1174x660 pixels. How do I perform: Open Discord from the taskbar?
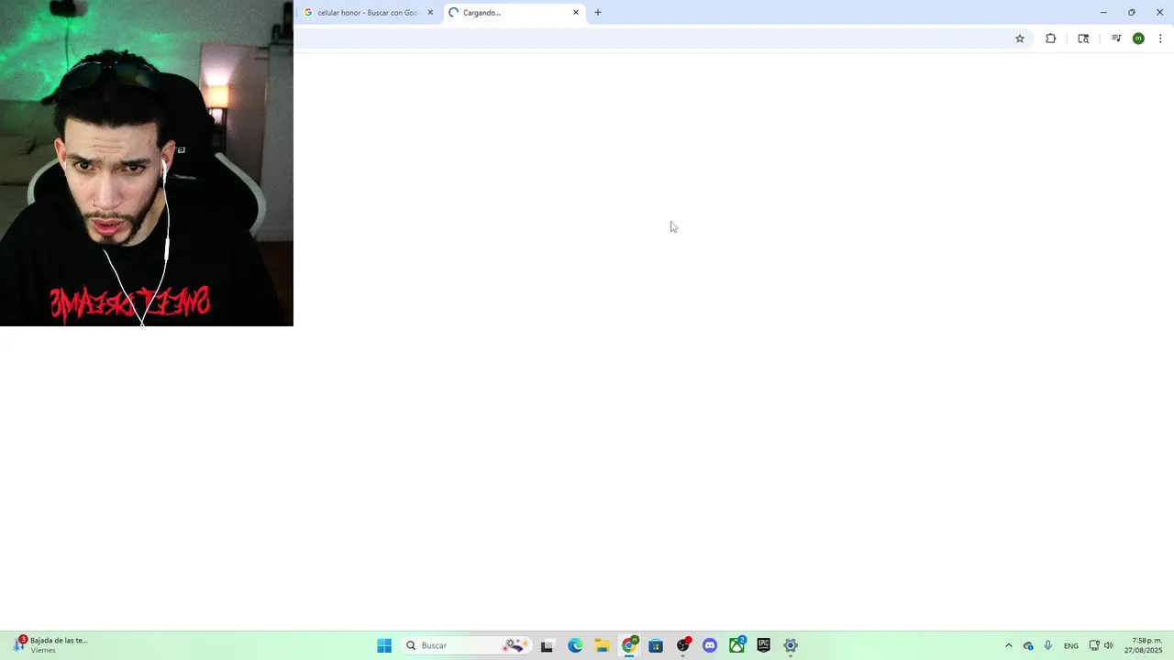(x=710, y=645)
